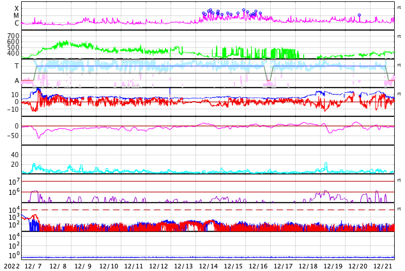Select the 12/19 date label
The width and height of the screenshot is (405, 271).
coord(332,267)
